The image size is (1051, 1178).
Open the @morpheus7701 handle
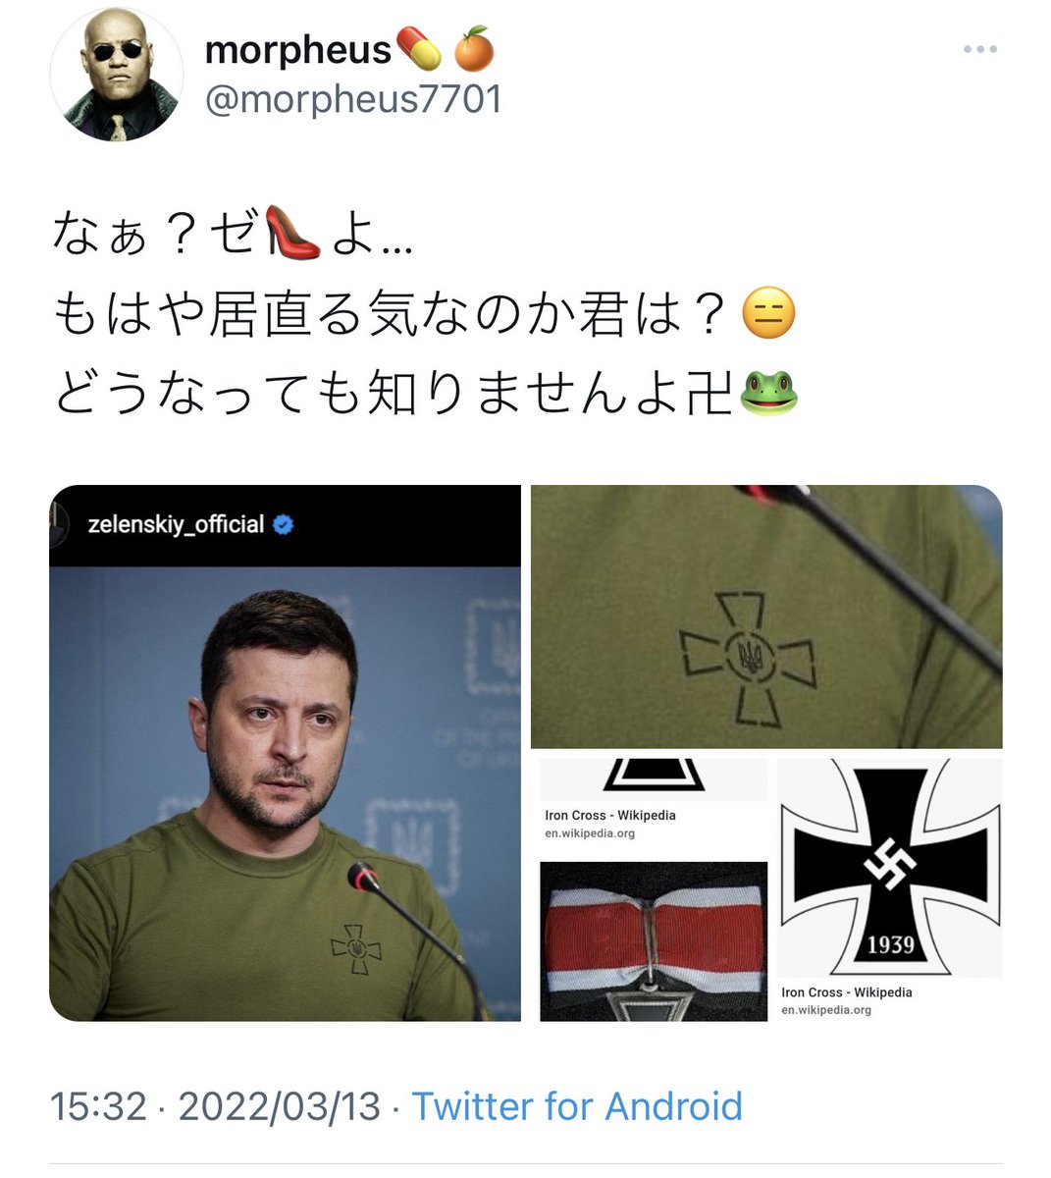point(353,99)
